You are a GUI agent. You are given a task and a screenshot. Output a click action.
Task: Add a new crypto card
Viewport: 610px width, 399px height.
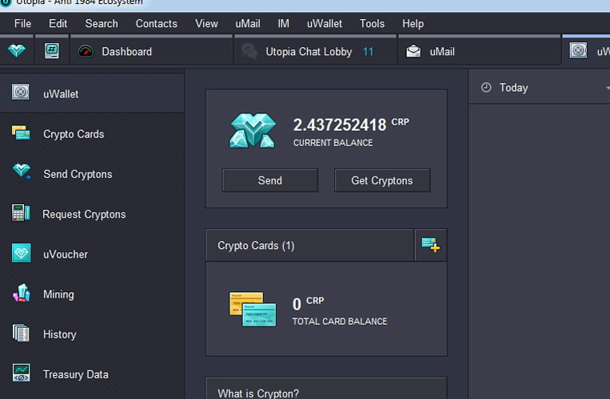430,245
